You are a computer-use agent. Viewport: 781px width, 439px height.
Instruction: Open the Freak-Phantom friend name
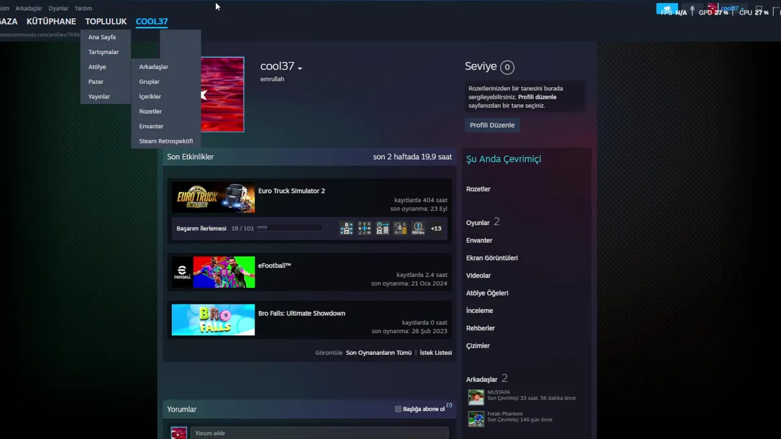point(505,413)
